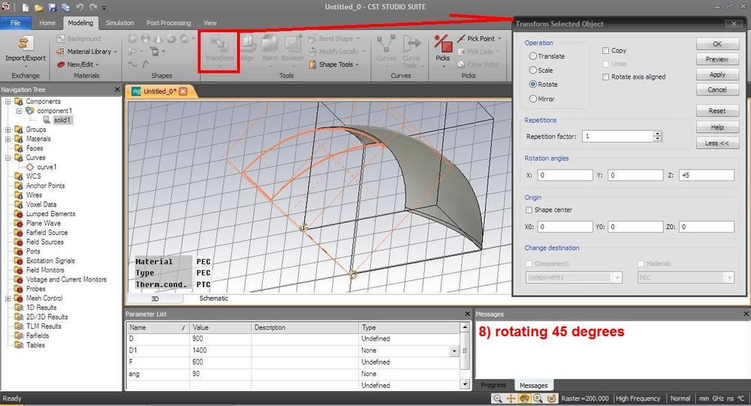Click the cone shape icon in Shapes group
Image resolution: width=751 pixels, height=406 pixels.
click(x=158, y=39)
